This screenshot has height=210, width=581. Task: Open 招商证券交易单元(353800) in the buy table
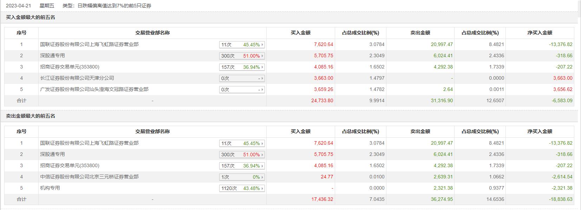pyautogui.click(x=70, y=67)
